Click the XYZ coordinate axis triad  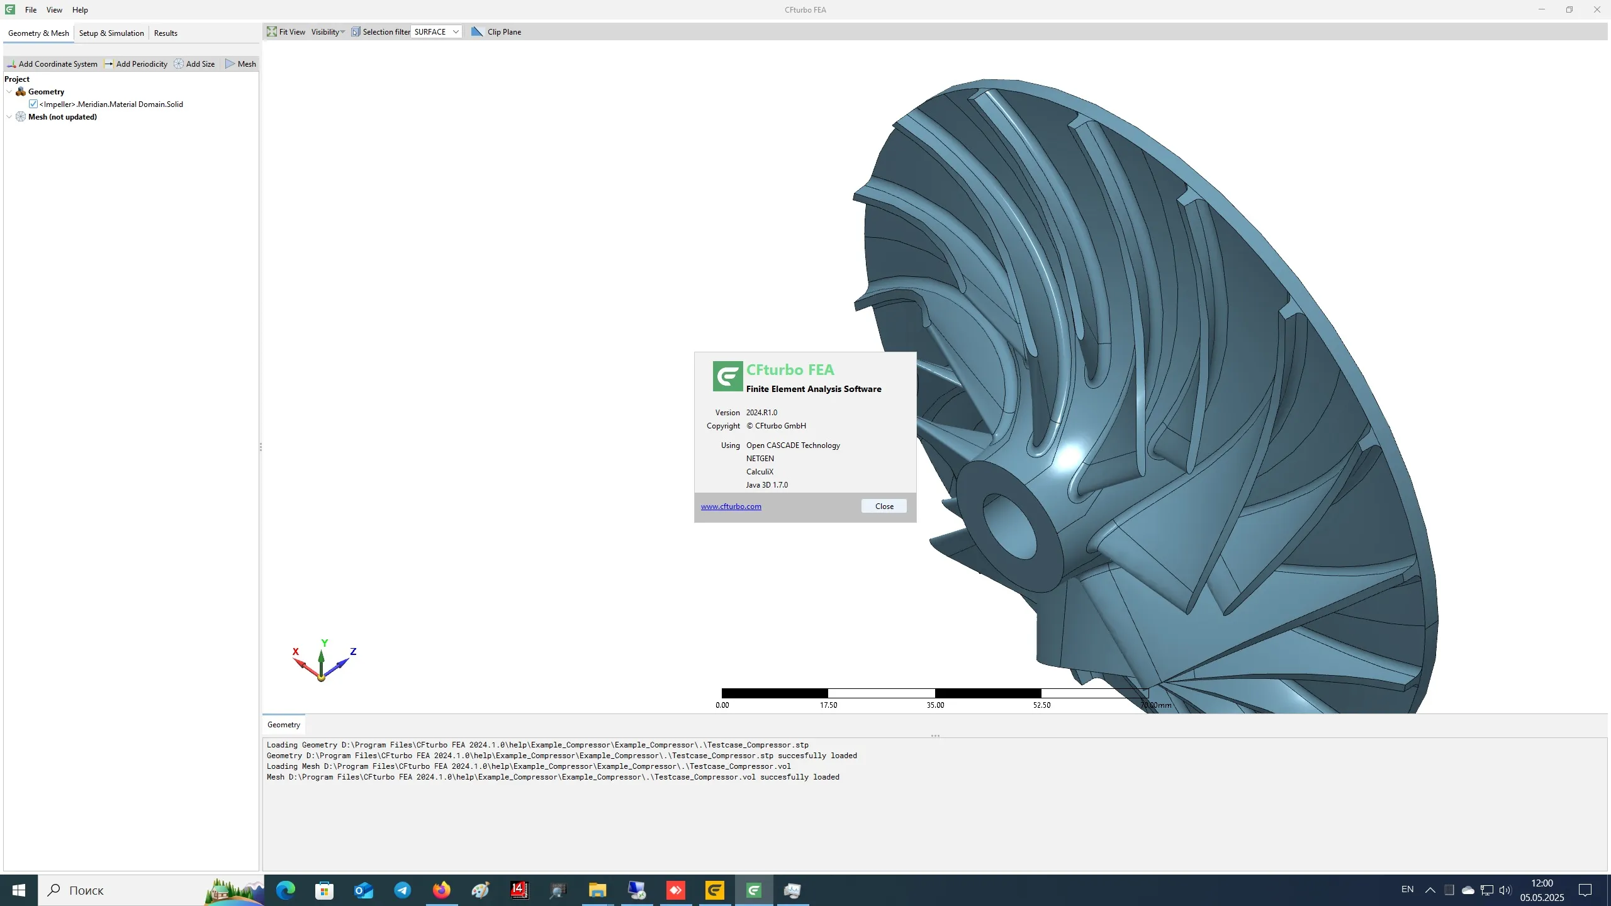[x=323, y=661]
